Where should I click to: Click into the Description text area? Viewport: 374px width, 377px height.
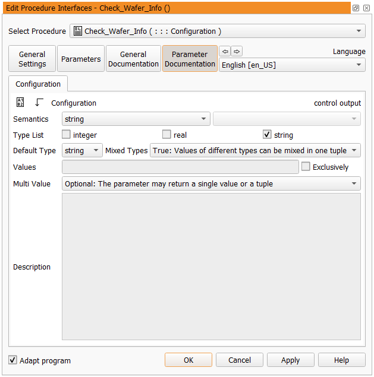tap(211, 267)
